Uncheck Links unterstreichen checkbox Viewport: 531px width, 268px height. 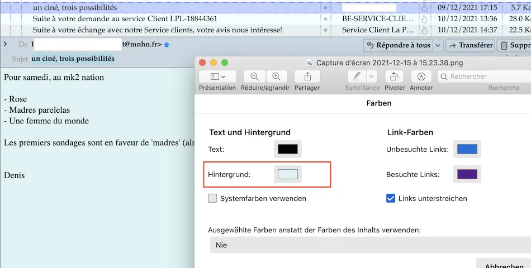coord(391,198)
